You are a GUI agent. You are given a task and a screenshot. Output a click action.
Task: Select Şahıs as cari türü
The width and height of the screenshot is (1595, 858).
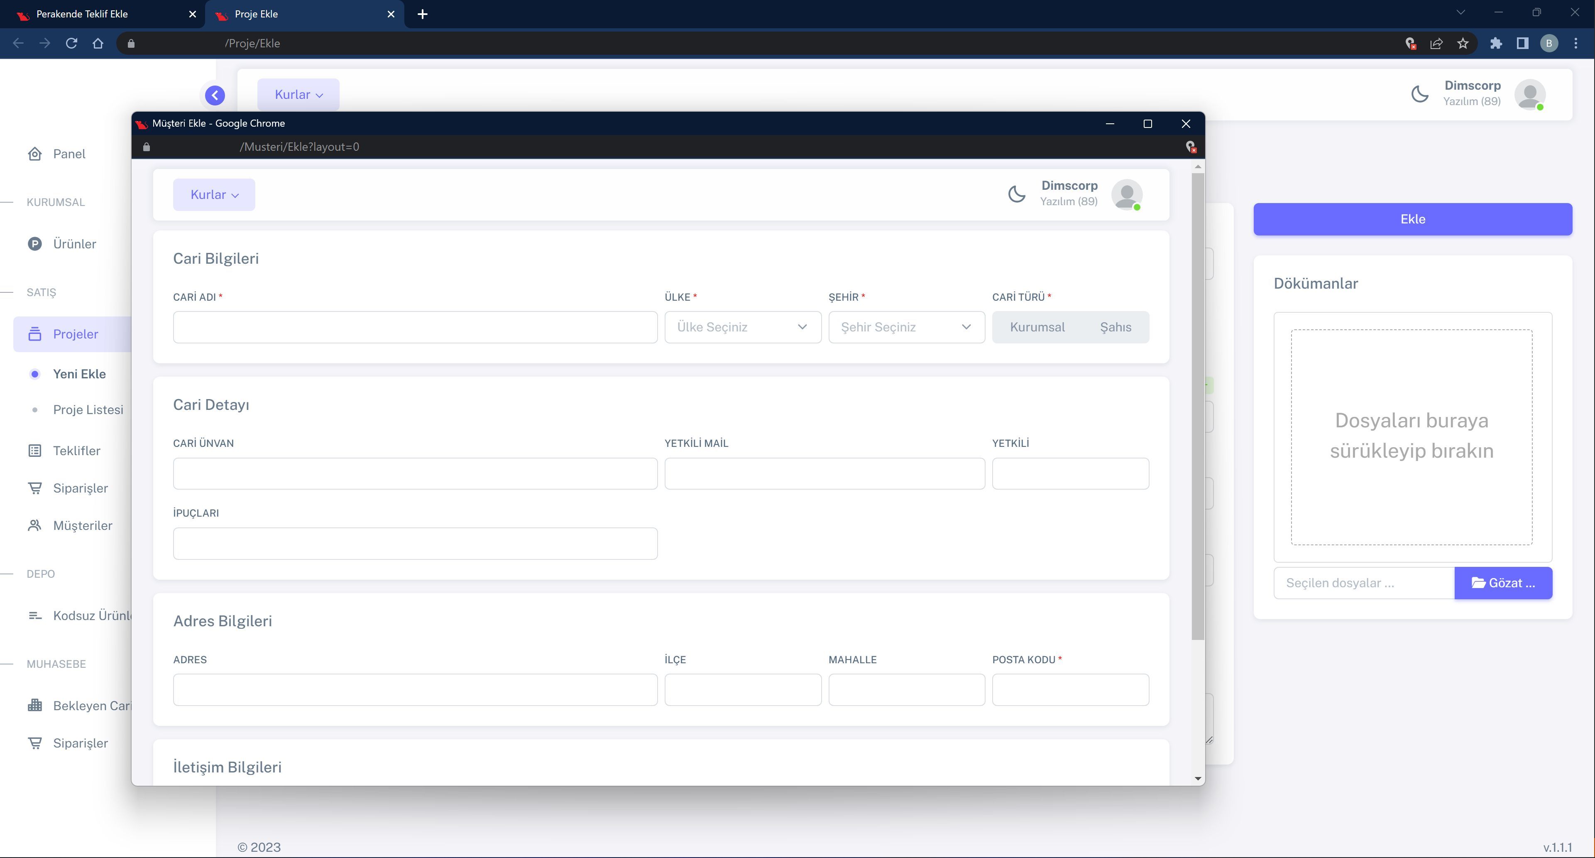1115,327
